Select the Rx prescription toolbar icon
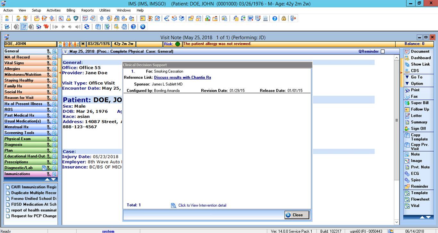This screenshot has width=438, height=233. 61,18
